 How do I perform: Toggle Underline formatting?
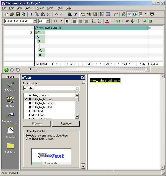[x=67, y=21]
